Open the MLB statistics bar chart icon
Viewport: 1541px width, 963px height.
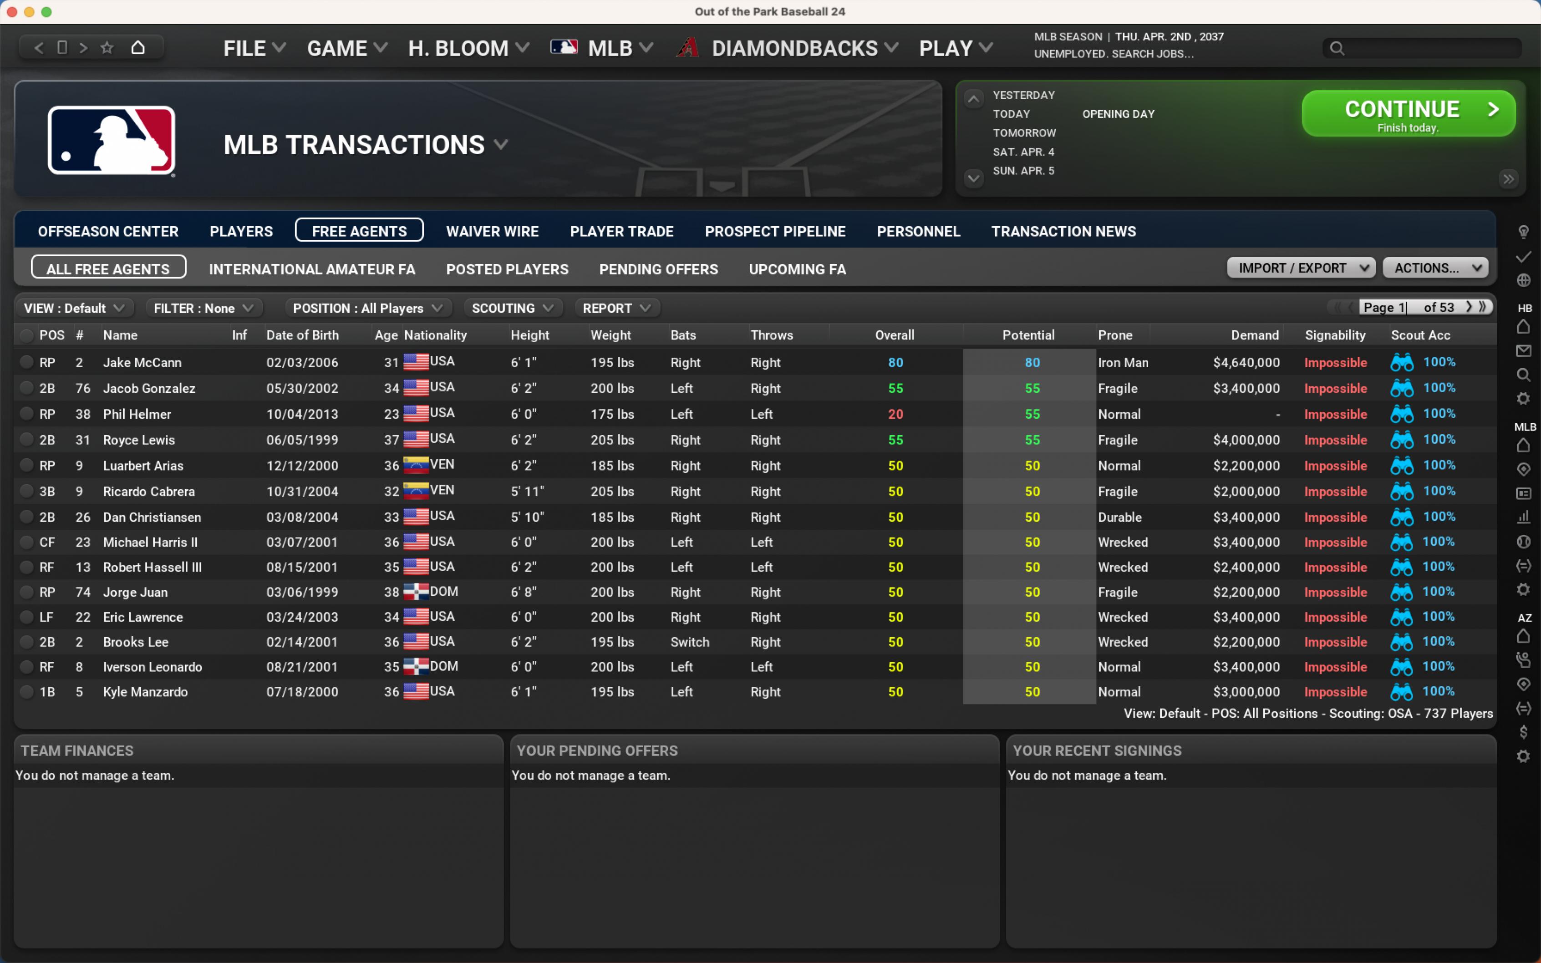tap(1523, 517)
